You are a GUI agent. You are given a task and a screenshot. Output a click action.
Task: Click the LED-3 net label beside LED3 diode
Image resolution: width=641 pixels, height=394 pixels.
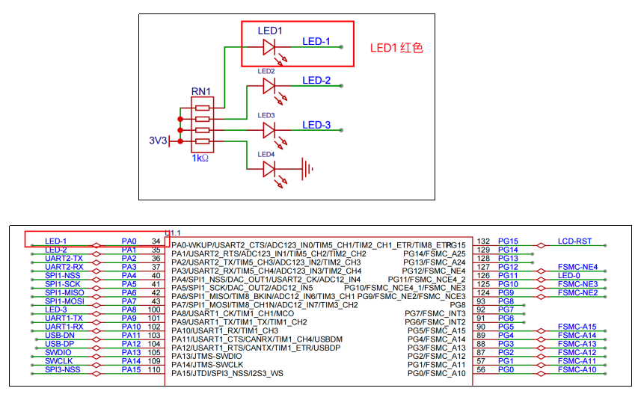coord(316,125)
